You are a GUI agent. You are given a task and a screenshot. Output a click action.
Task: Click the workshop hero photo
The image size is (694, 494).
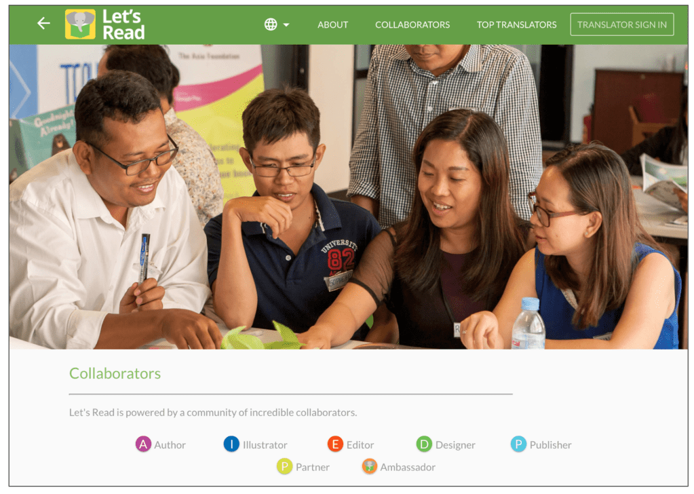pos(348,197)
